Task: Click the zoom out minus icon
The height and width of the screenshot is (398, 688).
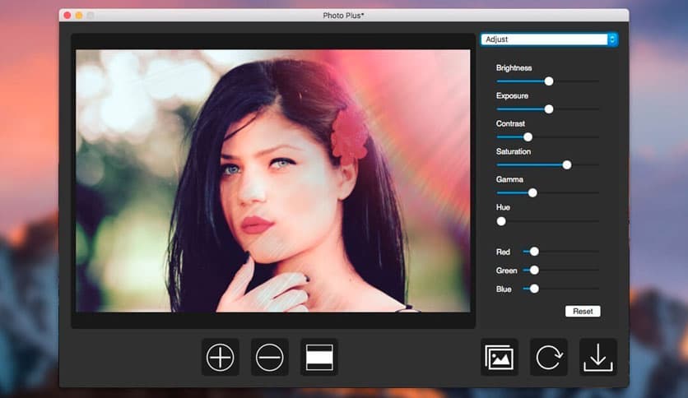Action: click(270, 357)
